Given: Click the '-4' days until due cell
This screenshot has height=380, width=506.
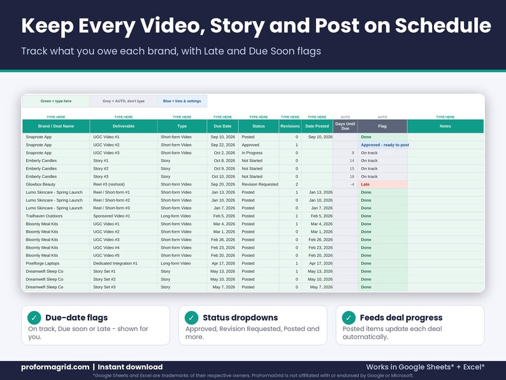Looking at the screenshot, I should coord(345,184).
